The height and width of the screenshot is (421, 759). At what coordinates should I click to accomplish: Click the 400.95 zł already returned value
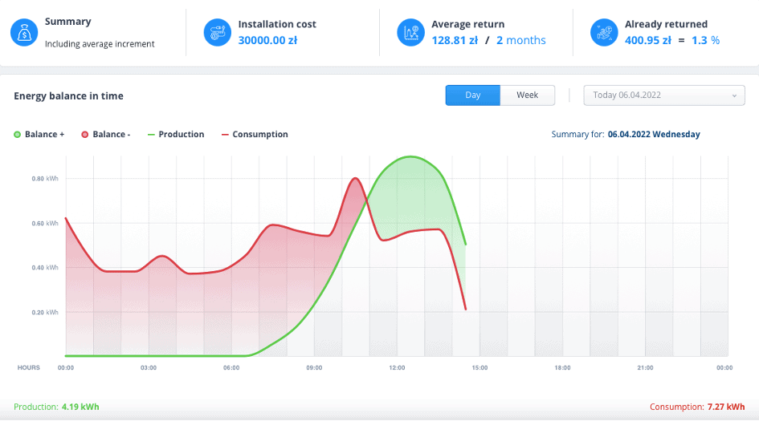coord(647,40)
